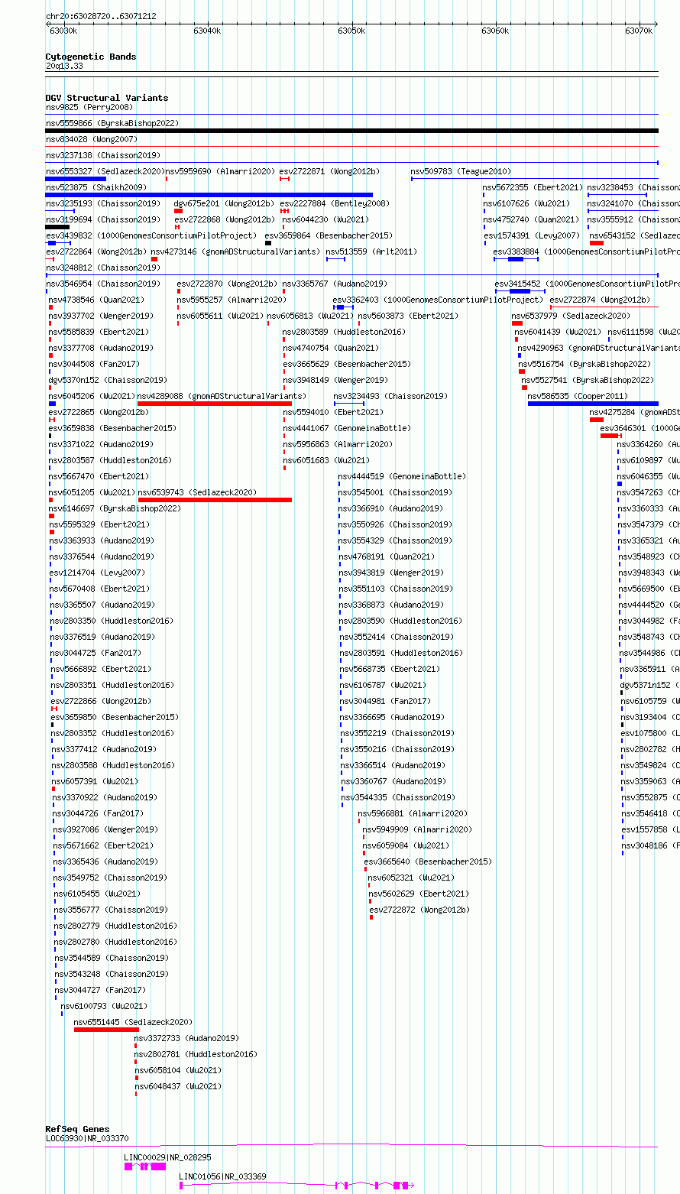Select nsv4441067 (GenomeinaBottle) label

pos(347,428)
